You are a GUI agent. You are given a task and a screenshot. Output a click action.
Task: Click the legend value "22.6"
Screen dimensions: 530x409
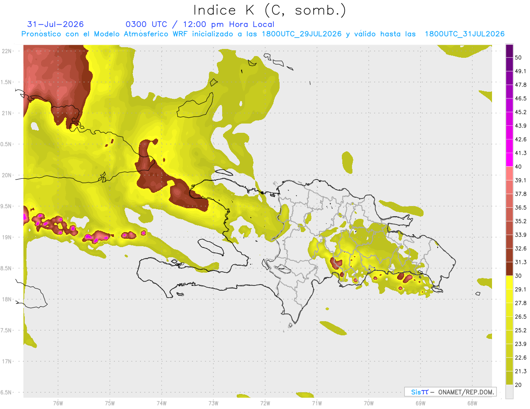521,358
